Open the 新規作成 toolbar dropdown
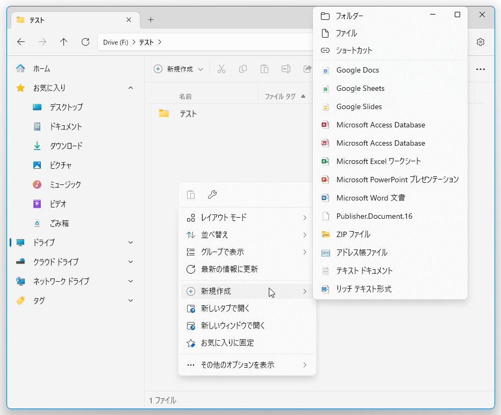The height and width of the screenshot is (415, 501). pyautogui.click(x=178, y=69)
